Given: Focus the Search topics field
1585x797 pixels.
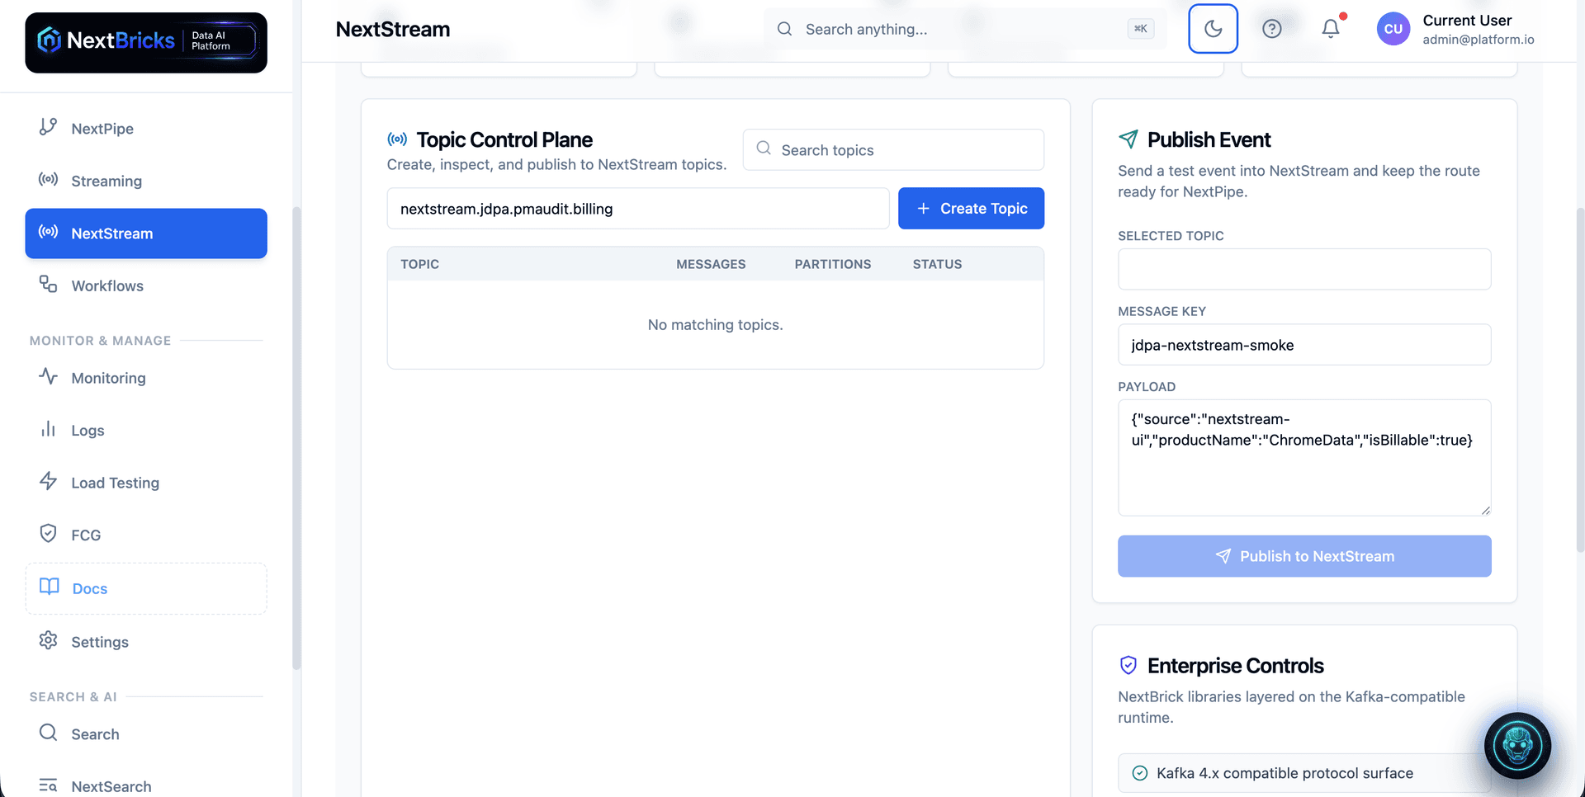Looking at the screenshot, I should pyautogui.click(x=893, y=150).
